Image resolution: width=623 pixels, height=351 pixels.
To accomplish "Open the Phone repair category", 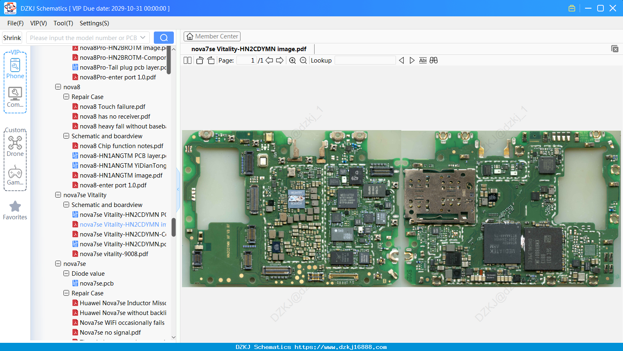I will [15, 68].
